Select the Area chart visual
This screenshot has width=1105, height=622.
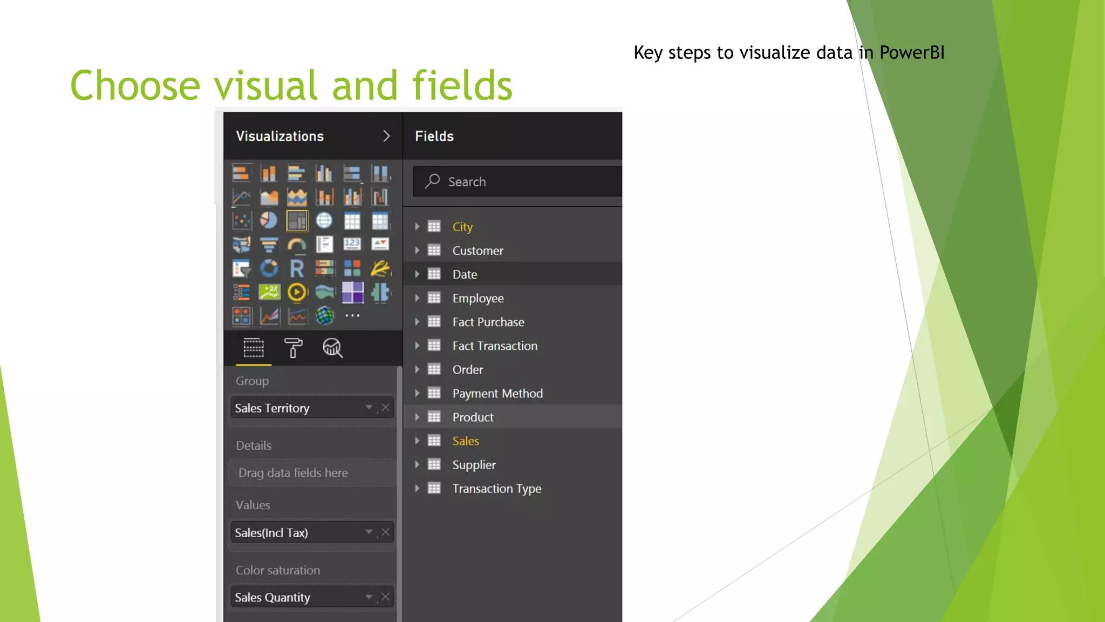[x=269, y=197]
